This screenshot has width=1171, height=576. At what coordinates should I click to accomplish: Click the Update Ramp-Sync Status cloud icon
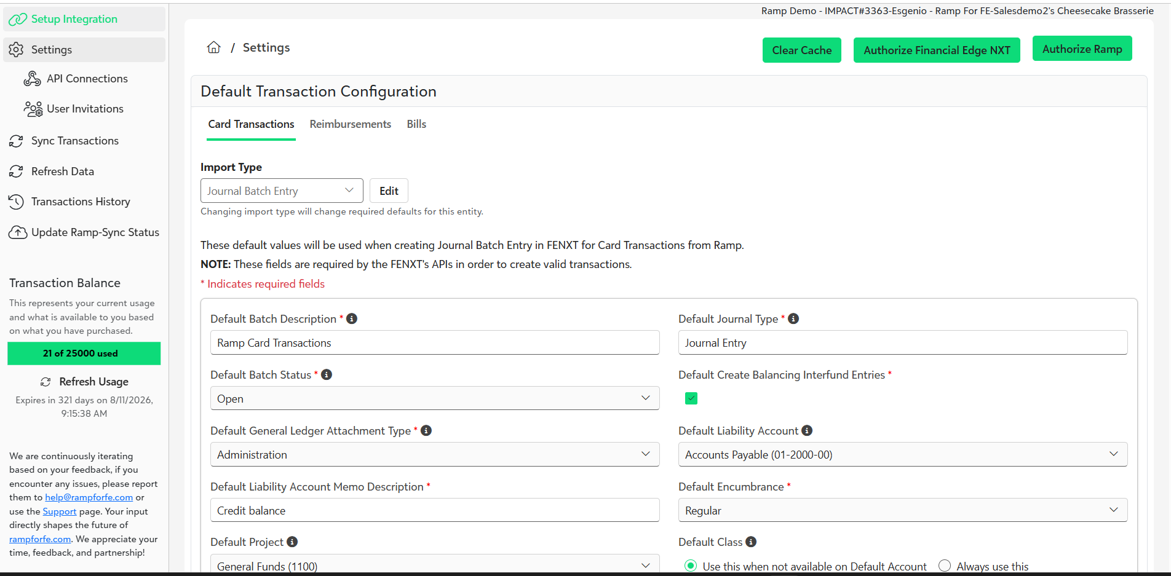pyautogui.click(x=18, y=232)
